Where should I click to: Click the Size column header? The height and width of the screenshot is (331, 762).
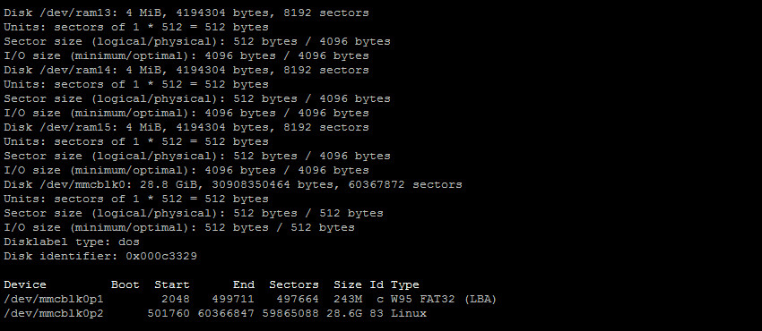[x=348, y=285]
